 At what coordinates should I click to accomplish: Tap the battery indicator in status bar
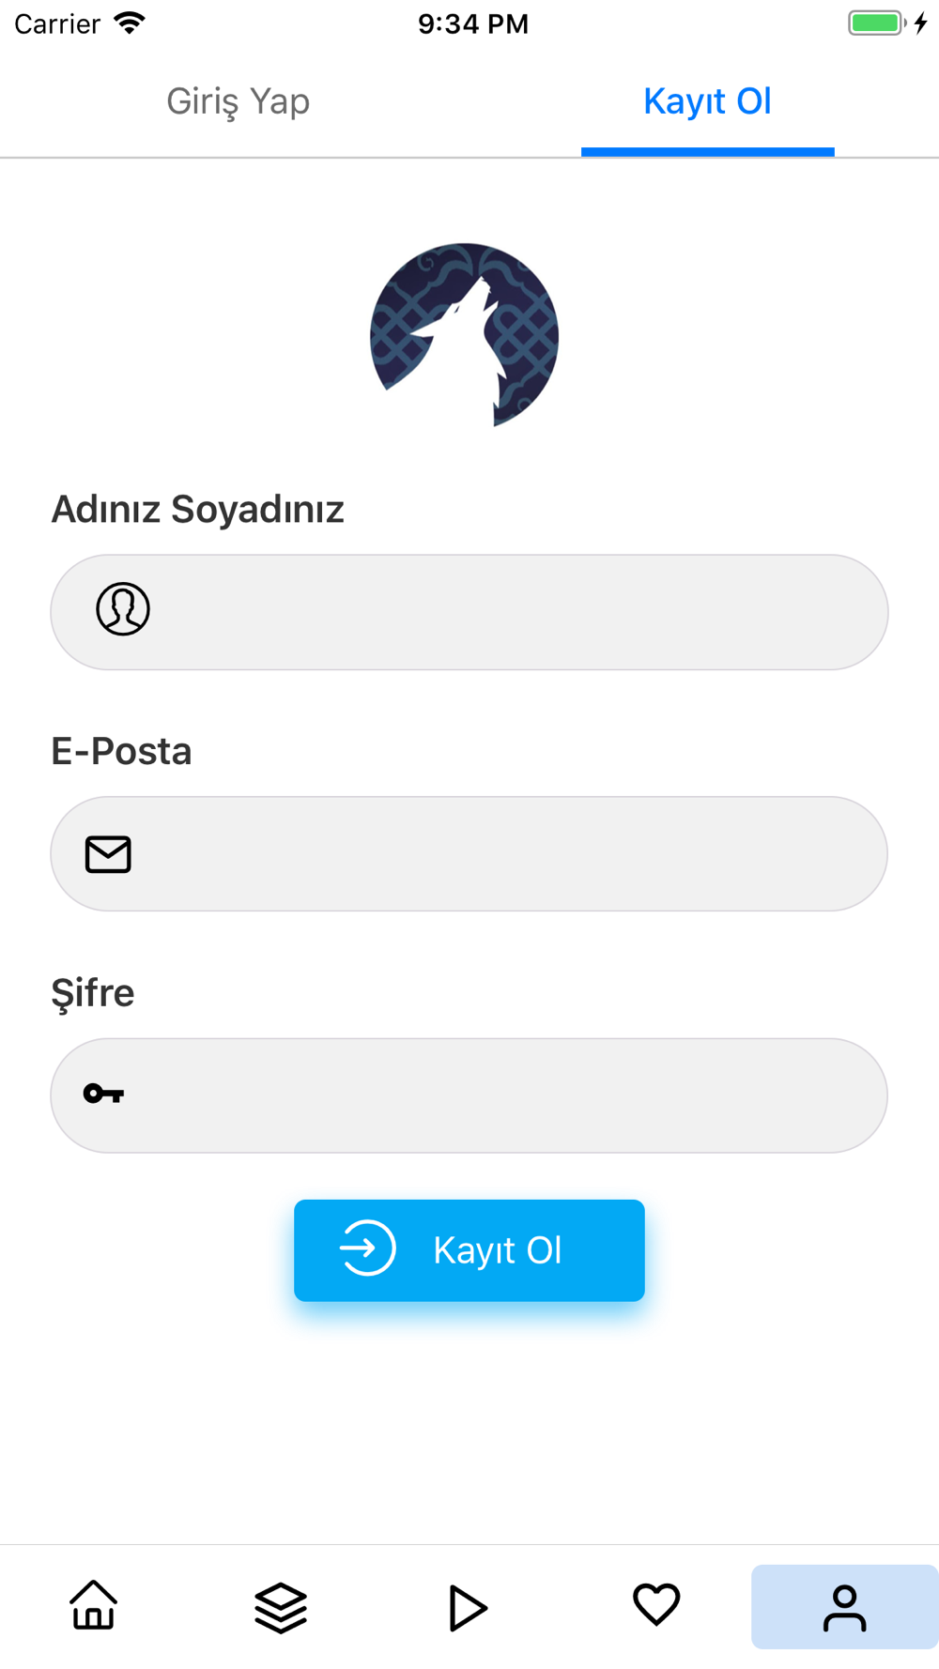(x=877, y=23)
